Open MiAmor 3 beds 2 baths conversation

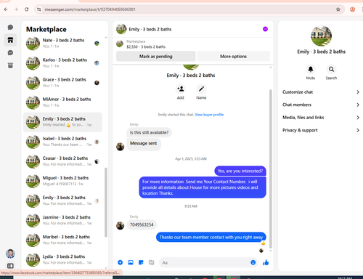(x=63, y=102)
